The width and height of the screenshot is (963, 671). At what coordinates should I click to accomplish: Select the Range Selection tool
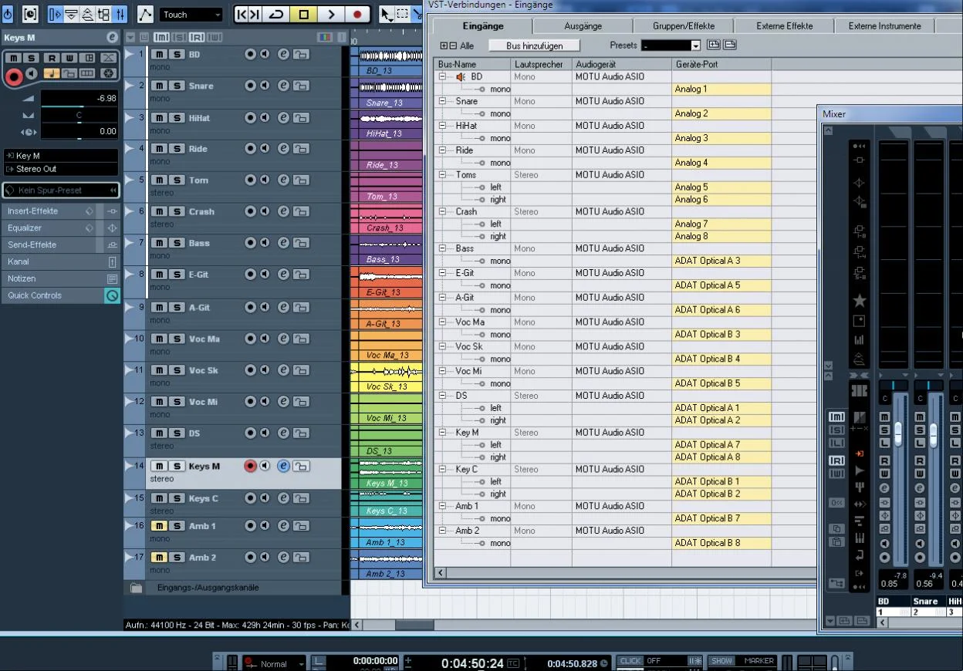point(403,15)
